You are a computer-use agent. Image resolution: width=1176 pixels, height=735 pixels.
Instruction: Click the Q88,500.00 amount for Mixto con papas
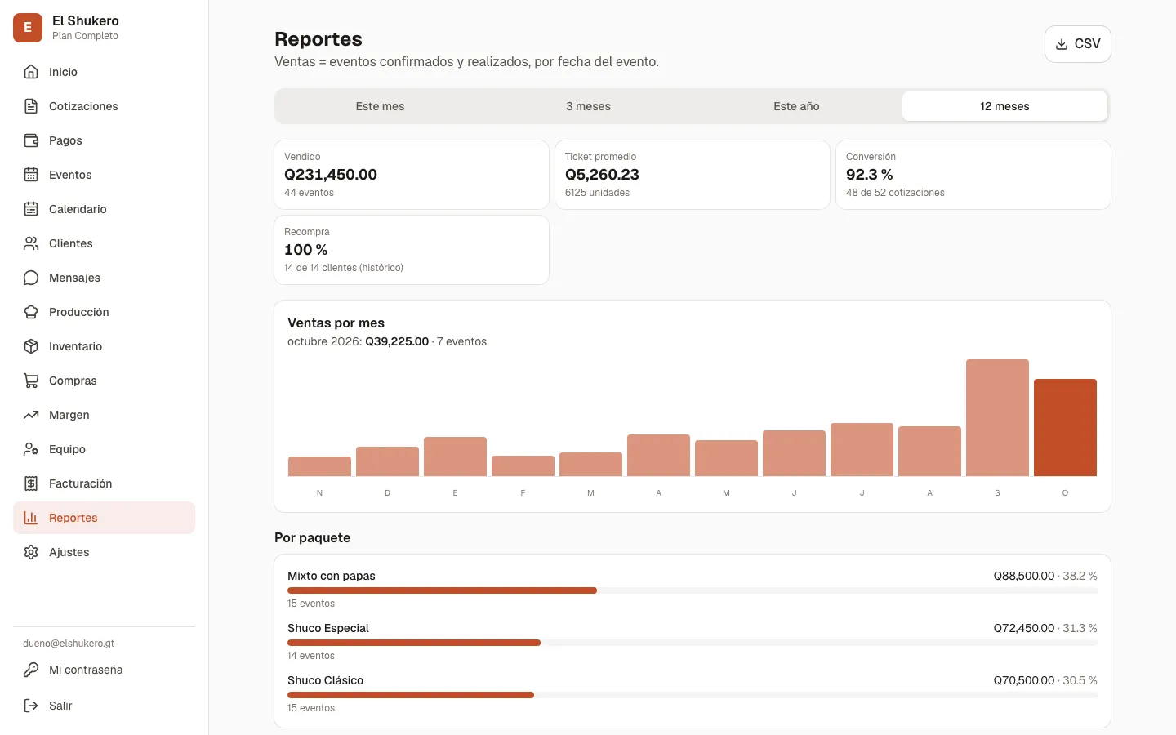point(1023,576)
